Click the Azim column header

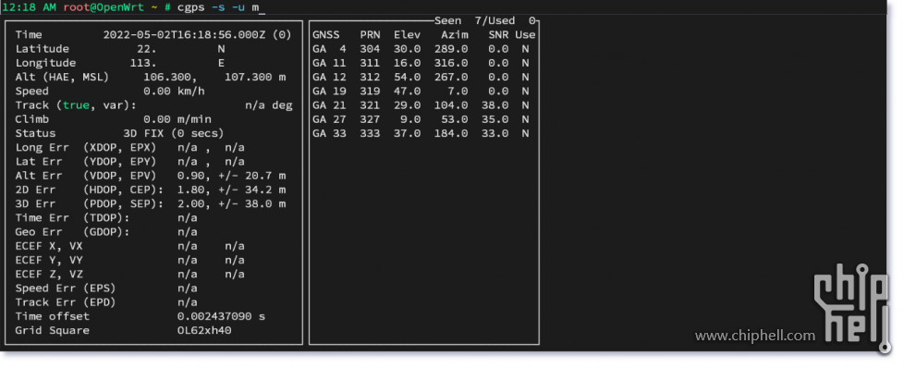point(455,34)
